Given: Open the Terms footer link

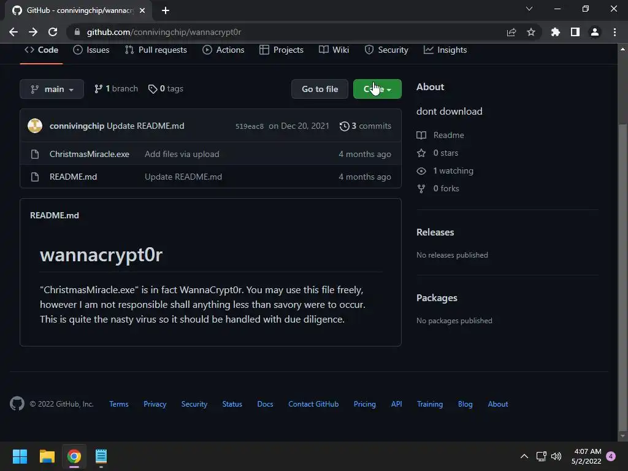Looking at the screenshot, I should point(119,404).
